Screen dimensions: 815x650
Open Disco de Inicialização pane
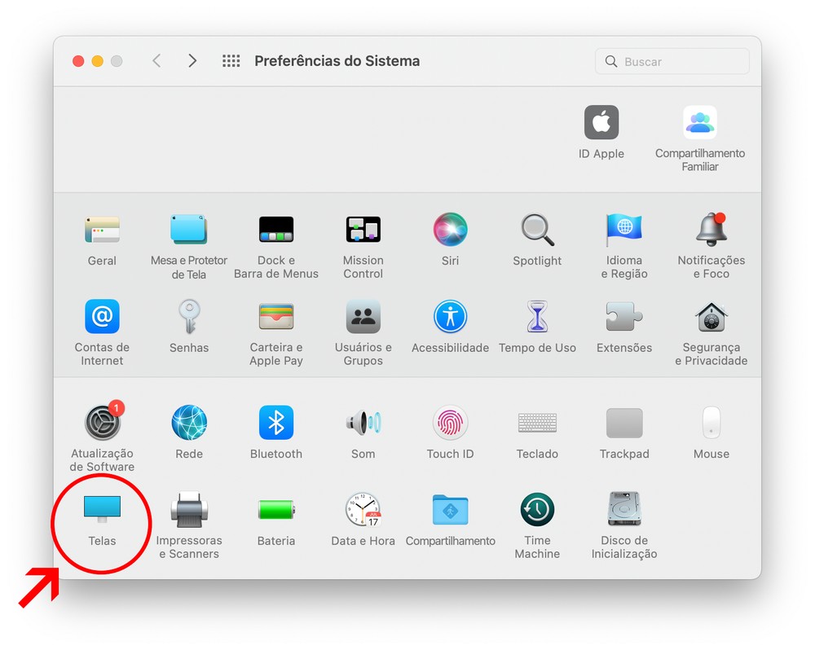tap(624, 509)
